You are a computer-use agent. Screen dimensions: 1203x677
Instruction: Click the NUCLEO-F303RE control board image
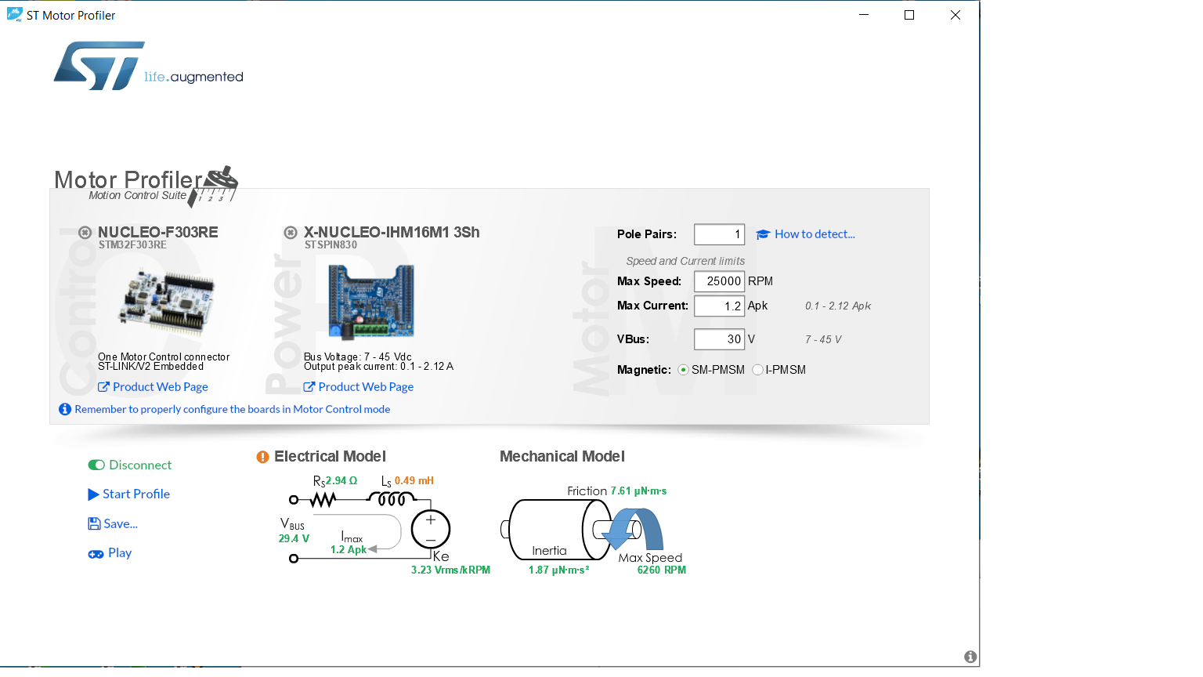click(166, 302)
